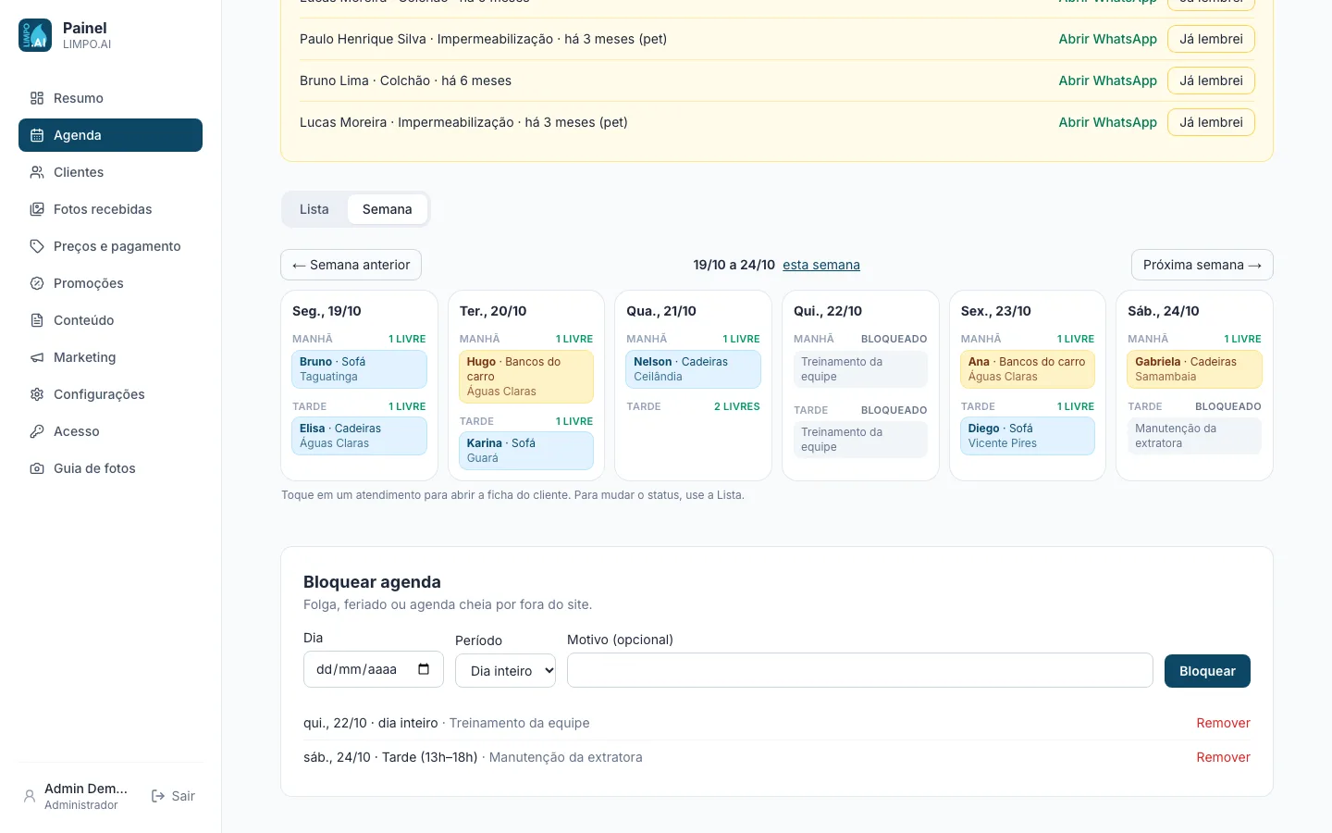Select the Semana view toggle
This screenshot has width=1332, height=833.
tap(388, 209)
